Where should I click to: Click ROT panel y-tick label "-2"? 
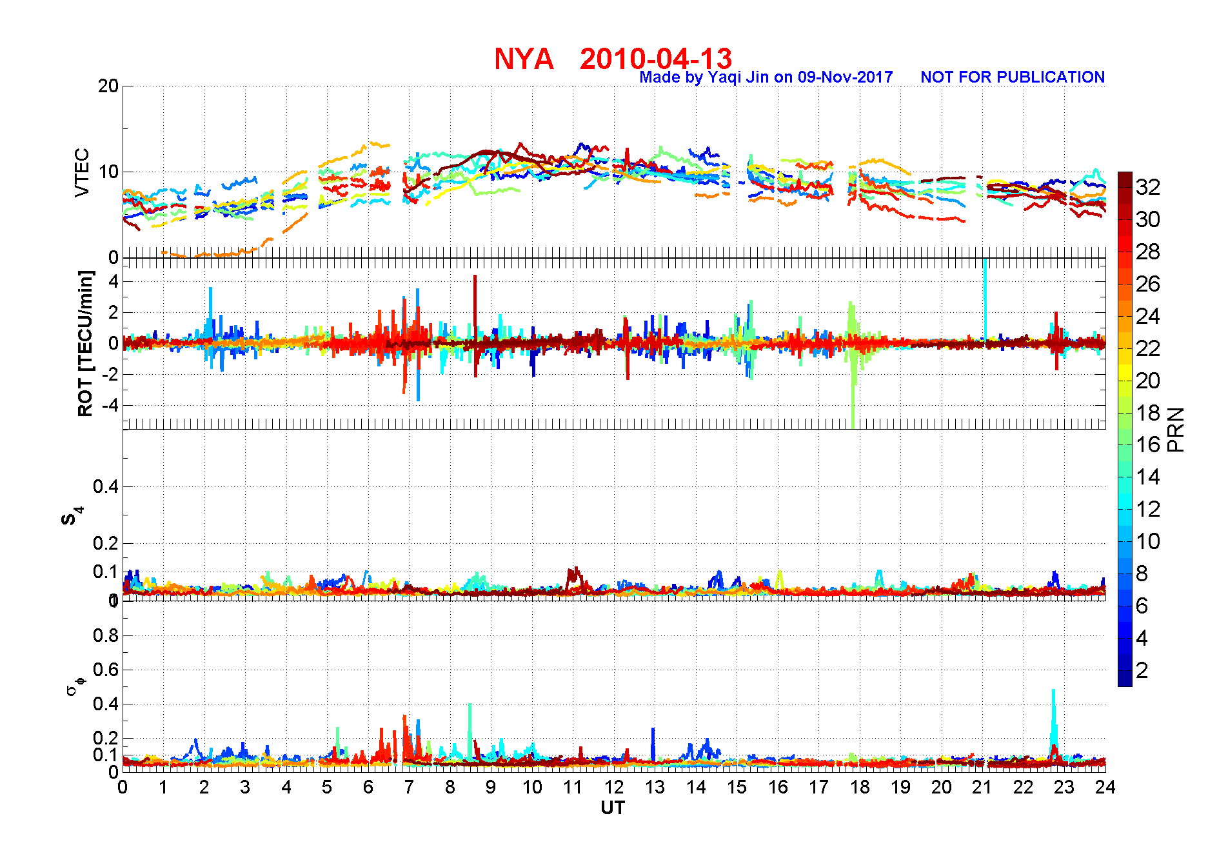coord(110,375)
